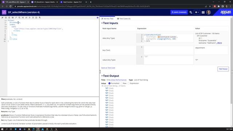Open the navigation grid menu icon

pos(203,12)
